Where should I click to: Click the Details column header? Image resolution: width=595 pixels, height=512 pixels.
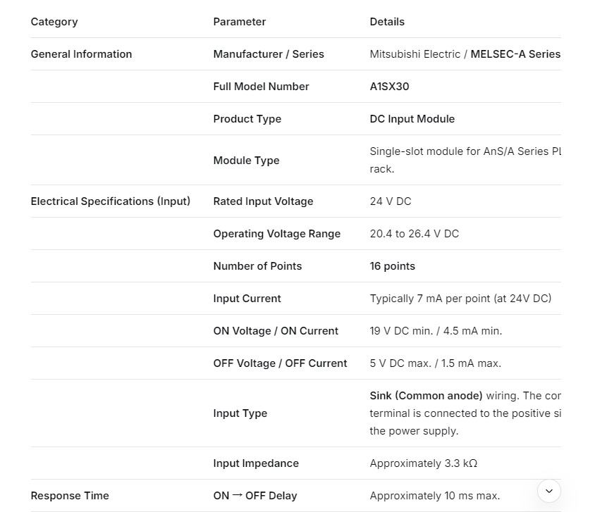point(387,22)
